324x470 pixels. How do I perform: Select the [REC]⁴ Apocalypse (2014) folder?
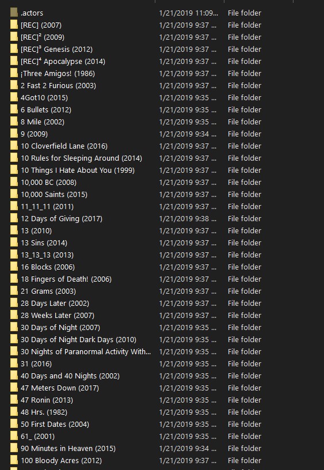(x=63, y=61)
